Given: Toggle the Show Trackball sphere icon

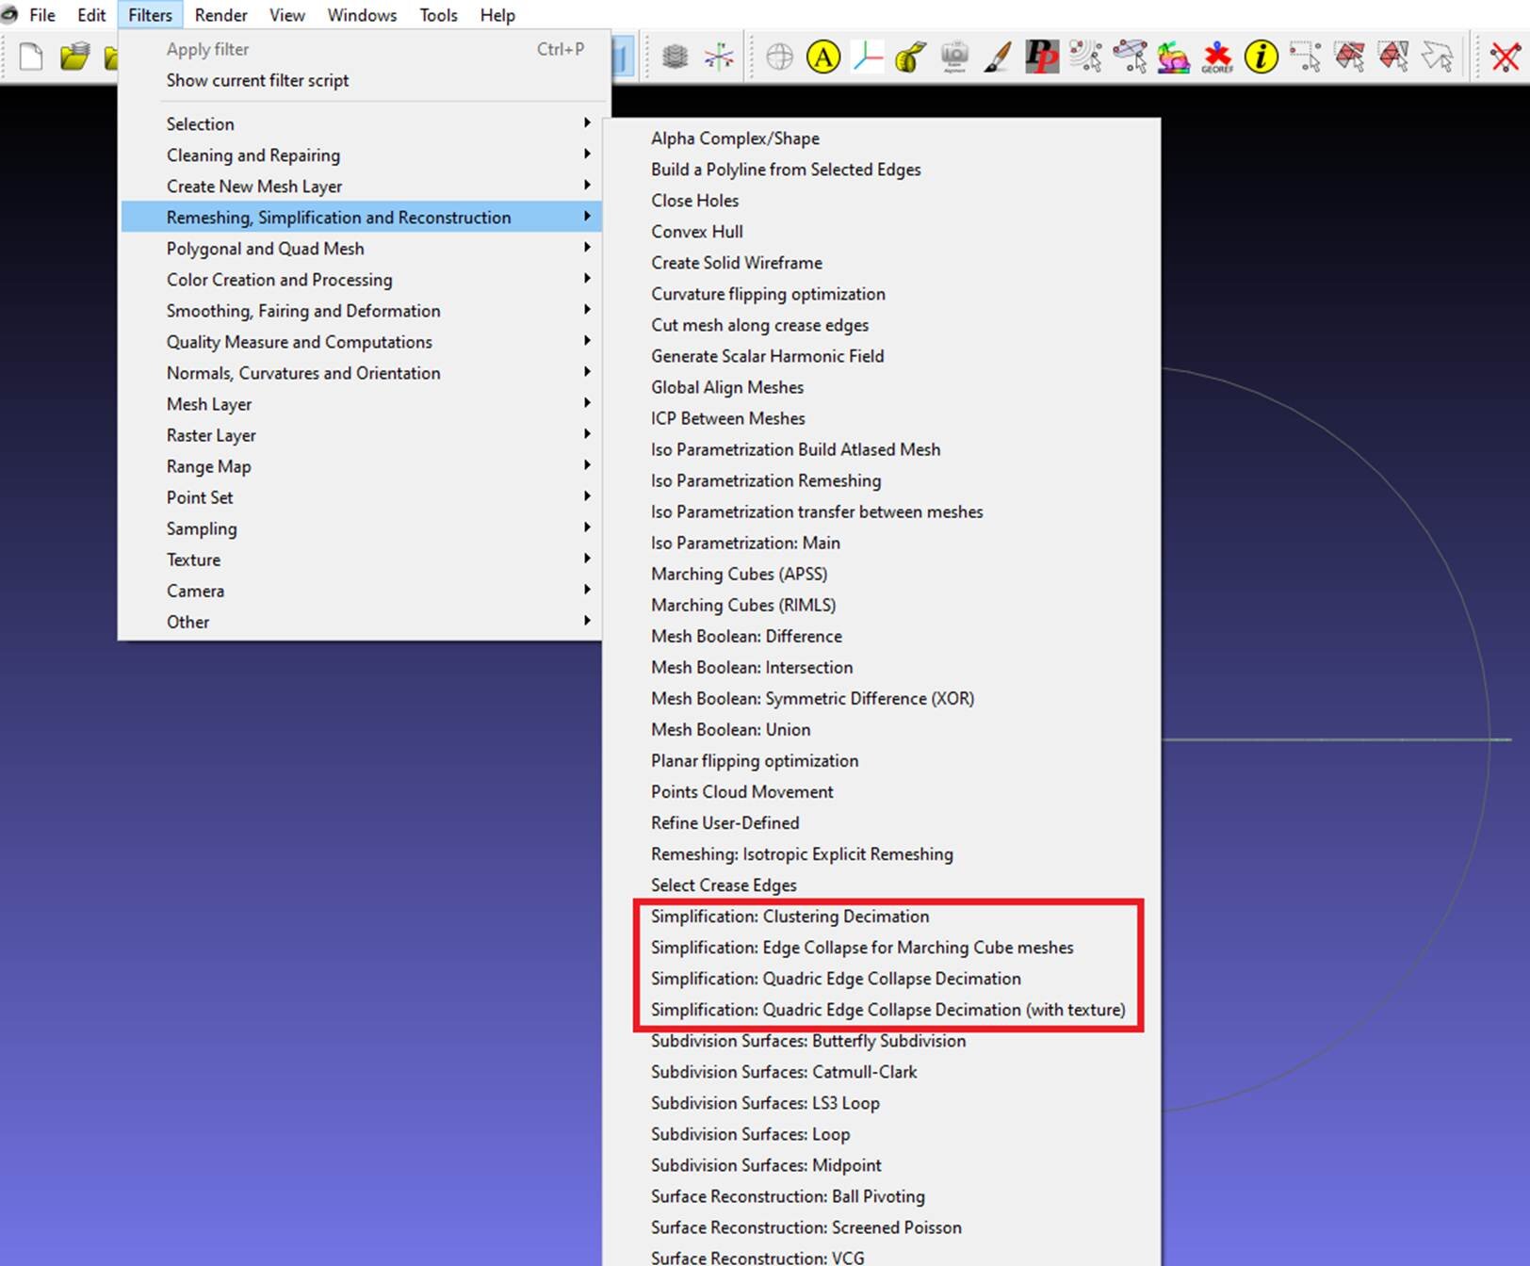Looking at the screenshot, I should click(779, 57).
